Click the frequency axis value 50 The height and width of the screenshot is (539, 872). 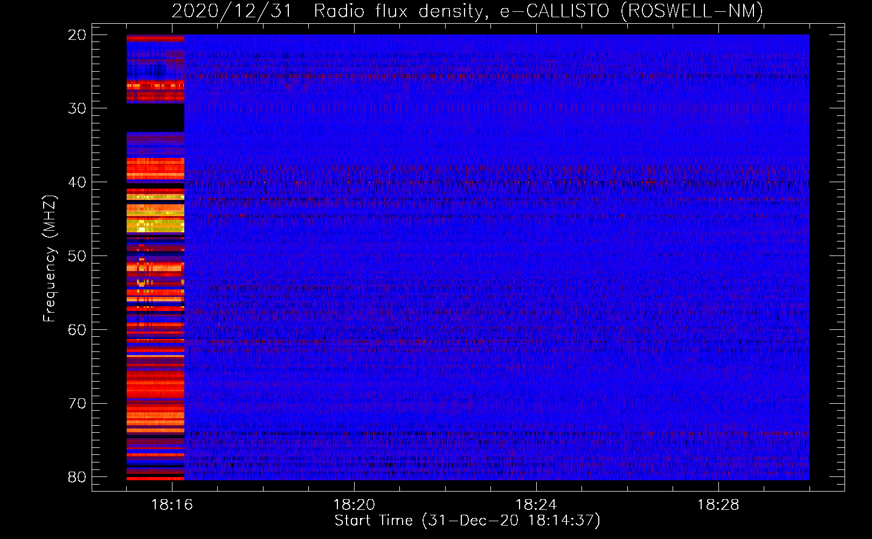[77, 256]
